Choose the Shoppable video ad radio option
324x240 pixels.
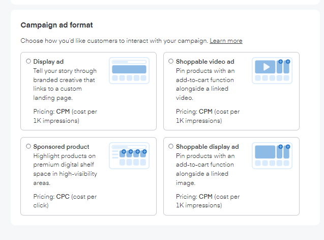171,61
